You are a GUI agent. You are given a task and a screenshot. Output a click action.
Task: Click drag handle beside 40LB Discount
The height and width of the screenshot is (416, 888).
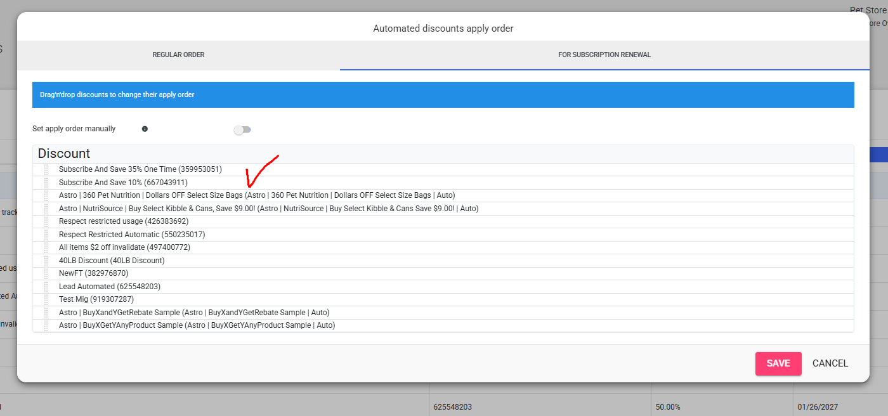46,261
